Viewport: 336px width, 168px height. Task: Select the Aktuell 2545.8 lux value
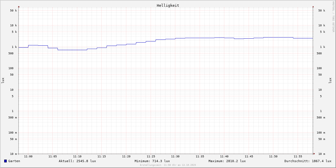77,161
